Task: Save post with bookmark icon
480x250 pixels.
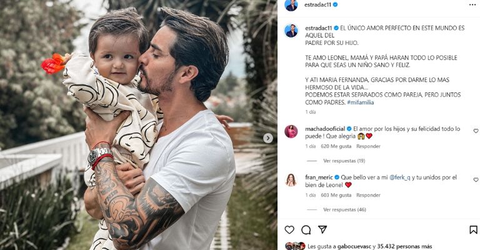Action: [x=473, y=229]
